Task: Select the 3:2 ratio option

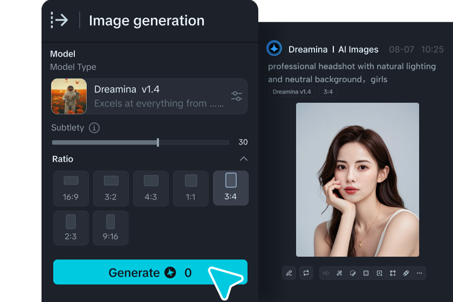Action: [111, 188]
